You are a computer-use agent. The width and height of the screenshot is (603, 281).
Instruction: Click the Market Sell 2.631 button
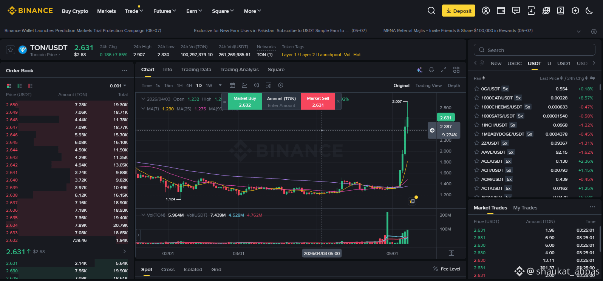click(x=318, y=102)
